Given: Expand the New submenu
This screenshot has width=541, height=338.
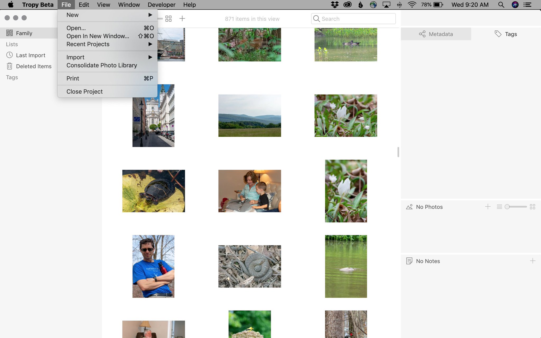Looking at the screenshot, I should 108,15.
